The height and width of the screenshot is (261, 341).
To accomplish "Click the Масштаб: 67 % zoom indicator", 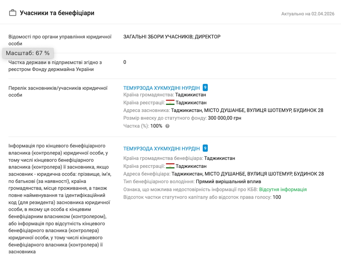I will click(x=28, y=53).
